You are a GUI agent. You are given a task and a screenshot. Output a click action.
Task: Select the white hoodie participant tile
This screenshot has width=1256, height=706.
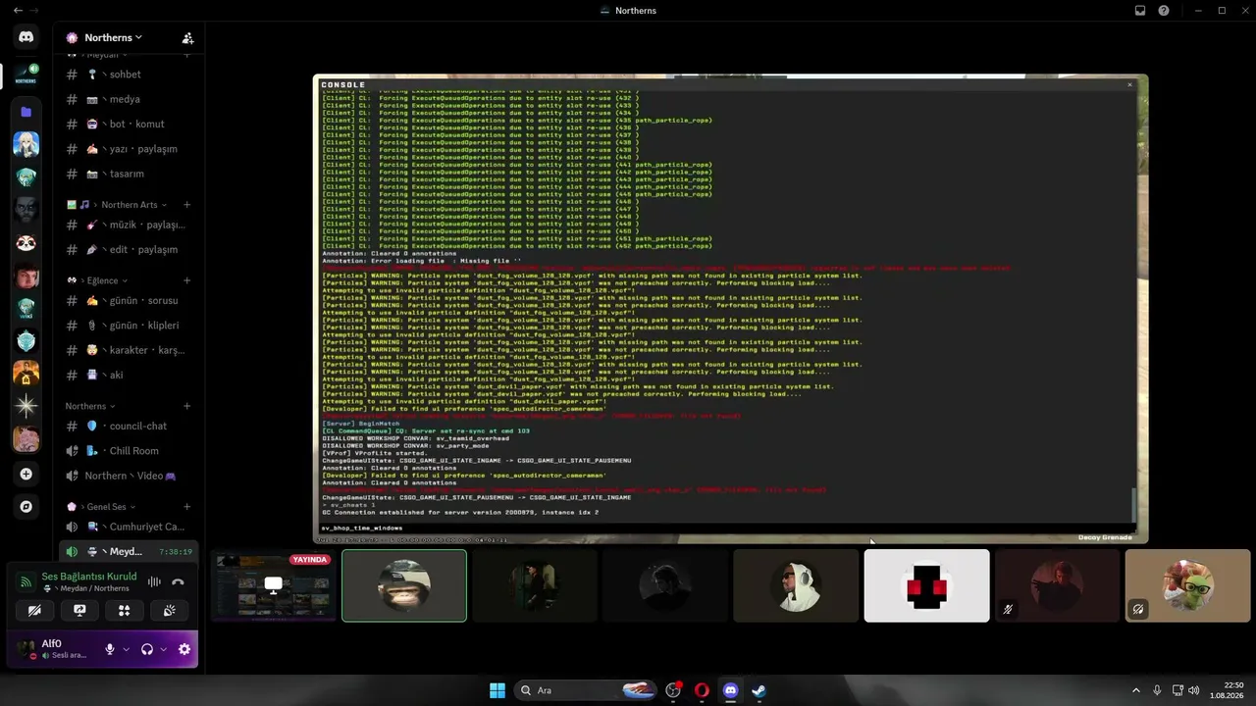tap(796, 585)
